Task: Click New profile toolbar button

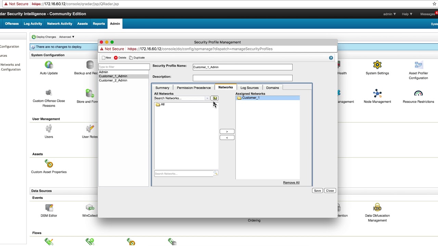Action: click(x=106, y=58)
